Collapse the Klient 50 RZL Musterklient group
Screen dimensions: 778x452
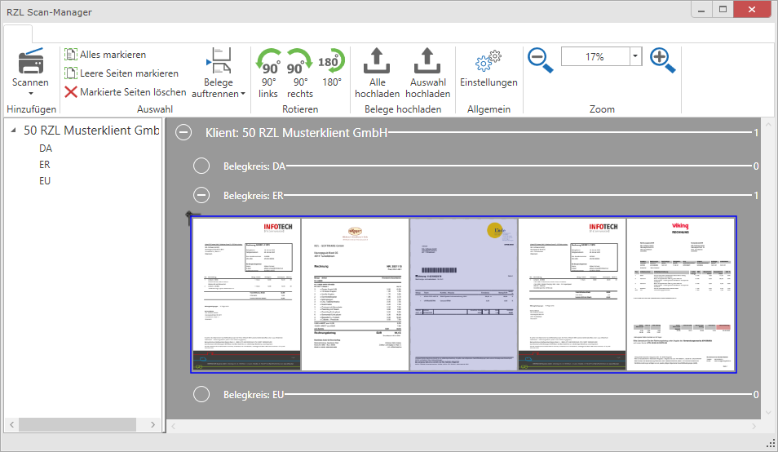(x=185, y=133)
